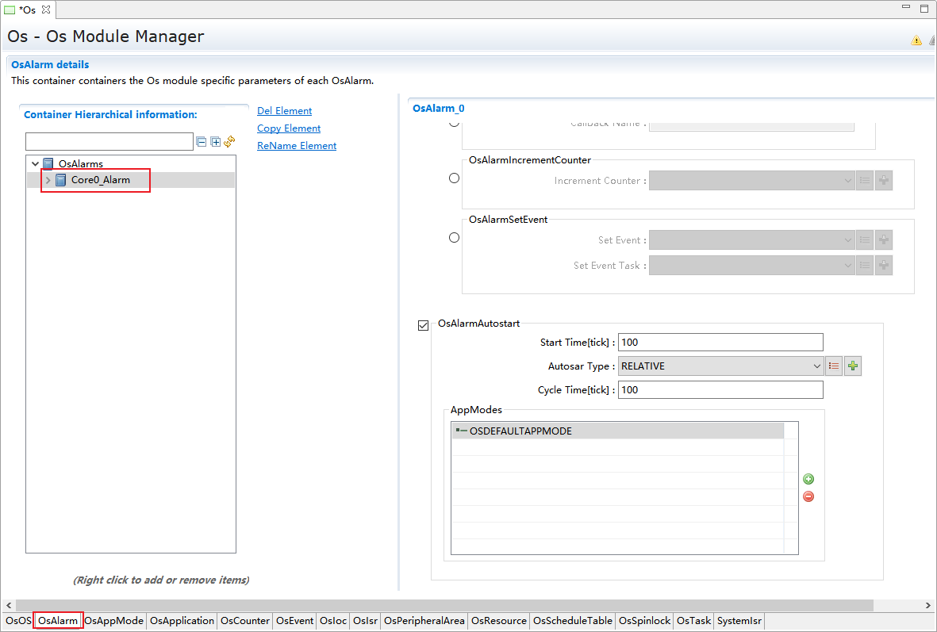This screenshot has height=632, width=937.
Task: Add an AppMode with green plus button
Action: (808, 479)
